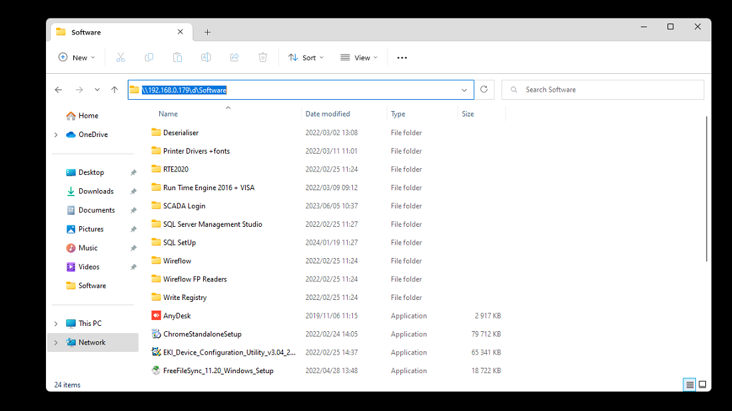Click the pin icon beside Documents
The width and height of the screenshot is (732, 411).
(x=133, y=210)
